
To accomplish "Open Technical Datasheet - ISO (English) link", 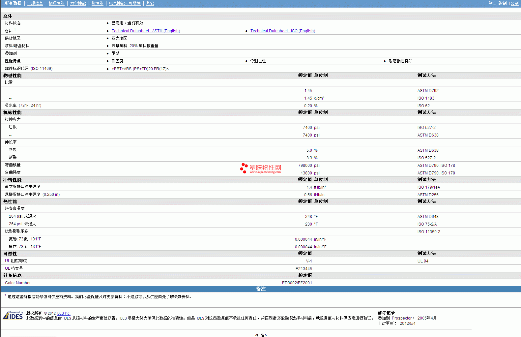I will 282,31.
